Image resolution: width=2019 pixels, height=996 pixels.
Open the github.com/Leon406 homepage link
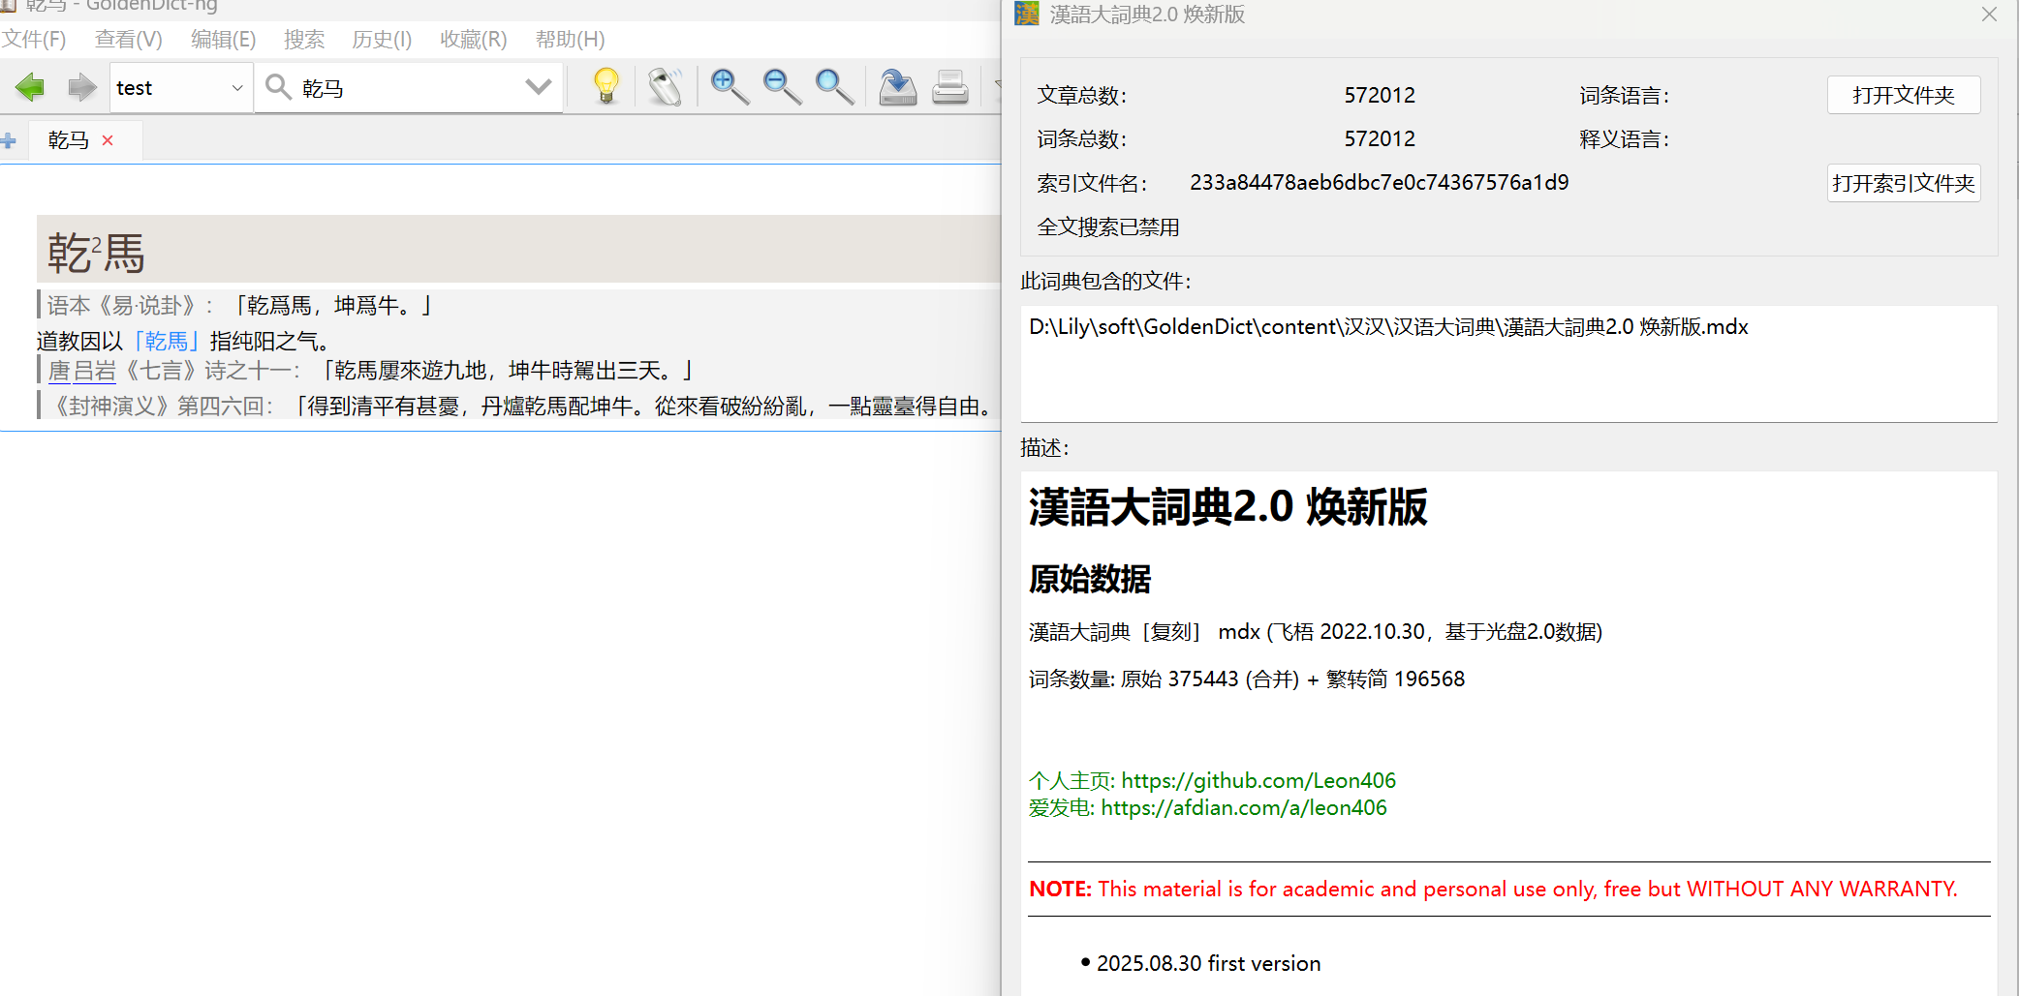coord(1258,780)
